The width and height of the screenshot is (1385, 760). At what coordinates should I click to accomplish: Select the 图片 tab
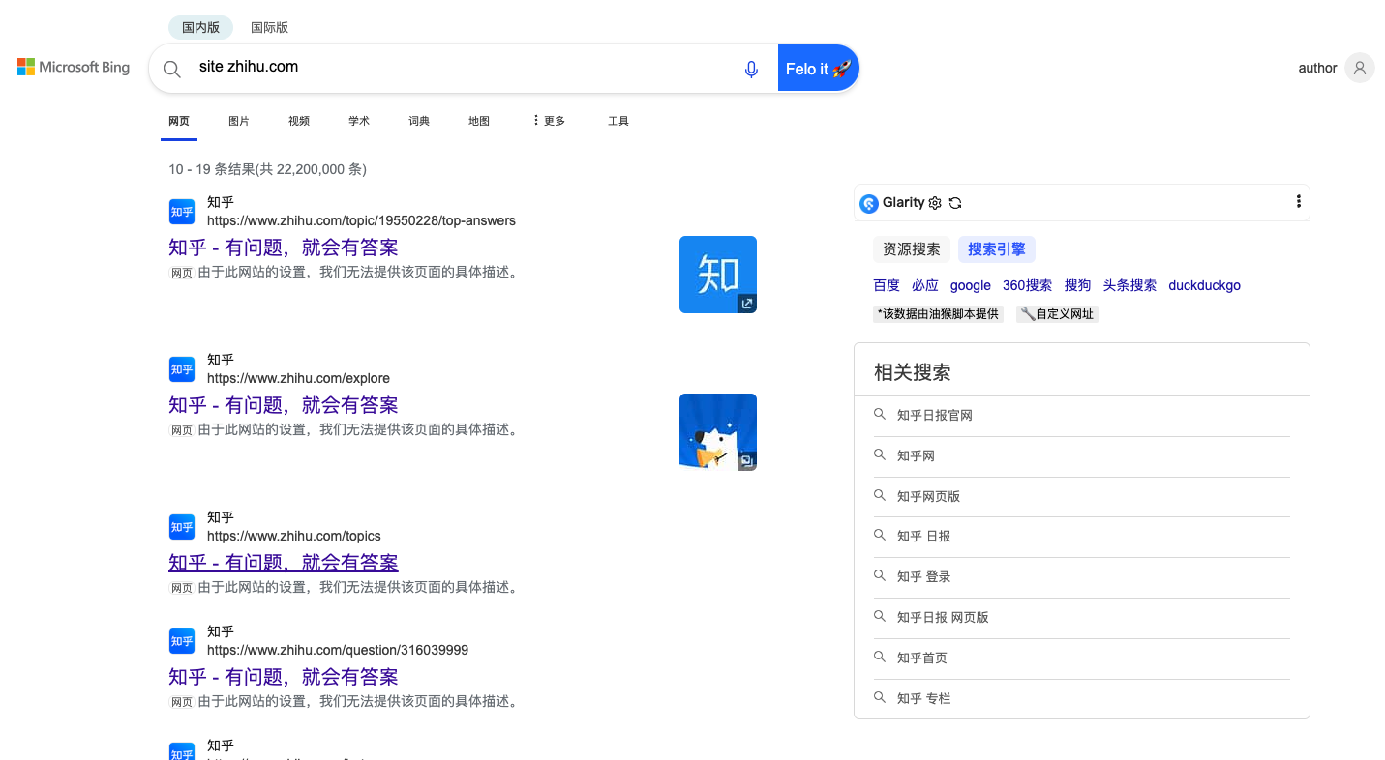point(239,121)
